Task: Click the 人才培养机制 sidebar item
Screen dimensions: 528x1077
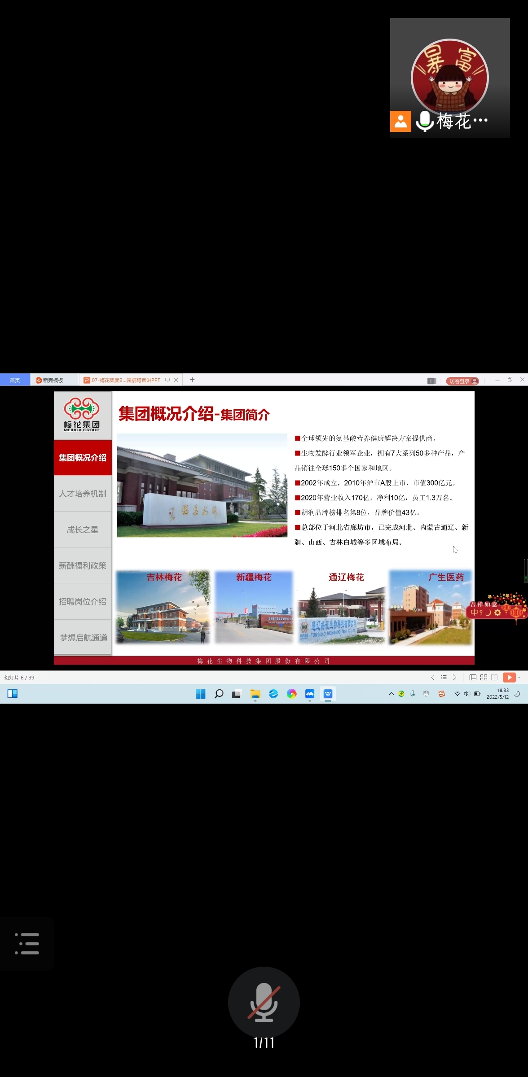Action: (x=83, y=494)
